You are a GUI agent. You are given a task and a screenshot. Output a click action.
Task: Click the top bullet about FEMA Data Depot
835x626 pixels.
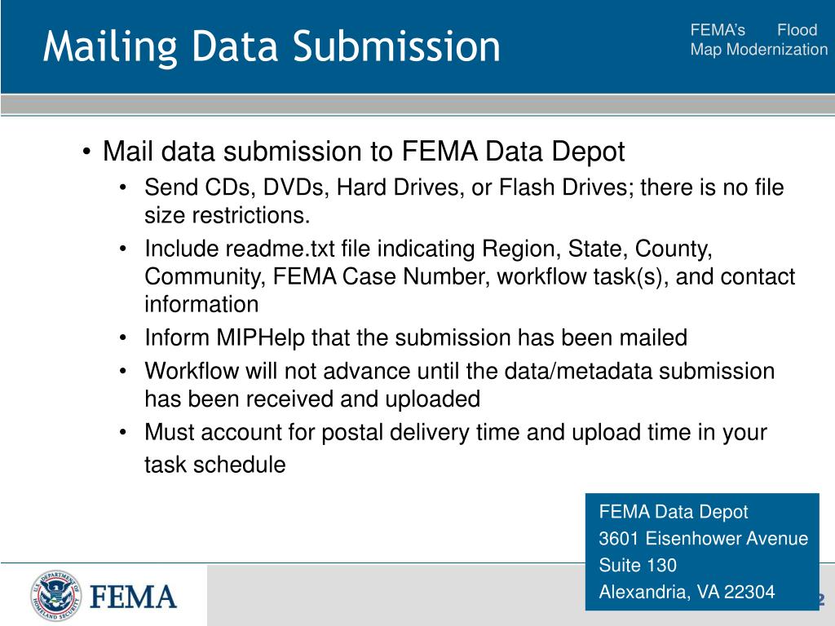point(363,151)
